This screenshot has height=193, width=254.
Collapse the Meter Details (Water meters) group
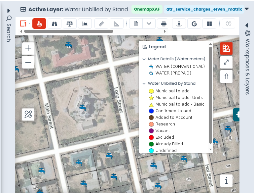click(x=144, y=59)
